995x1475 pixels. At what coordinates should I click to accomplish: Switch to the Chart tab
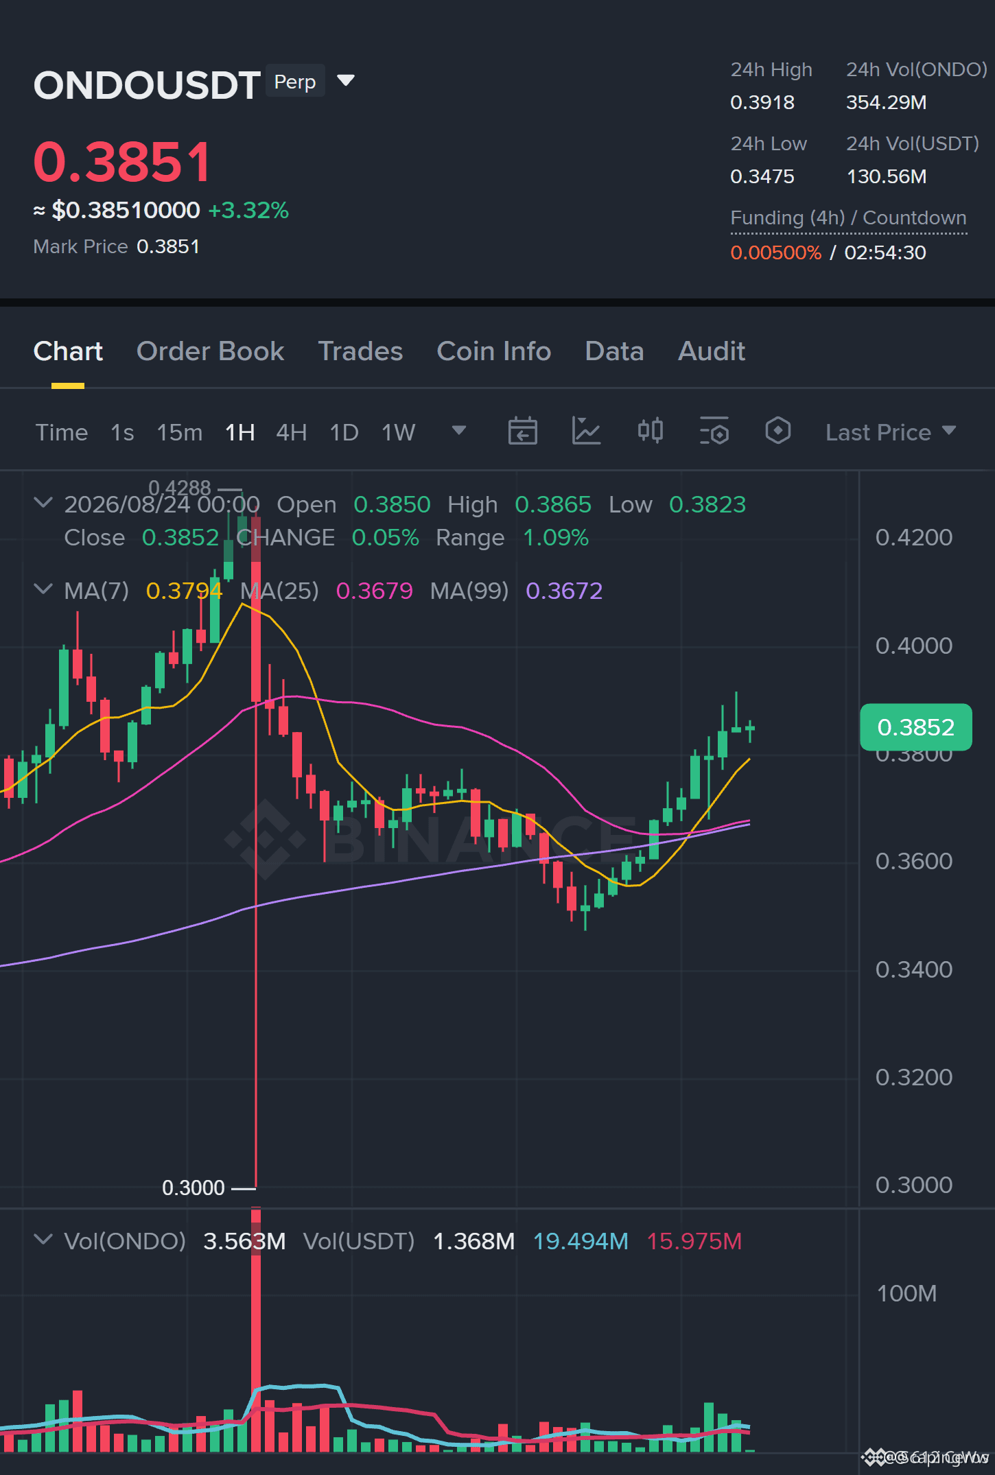pos(68,351)
